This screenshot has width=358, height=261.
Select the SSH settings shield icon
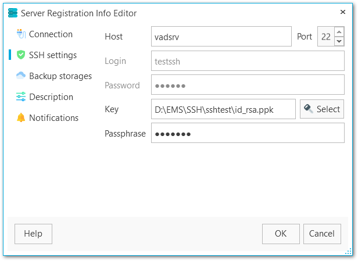coord(21,55)
